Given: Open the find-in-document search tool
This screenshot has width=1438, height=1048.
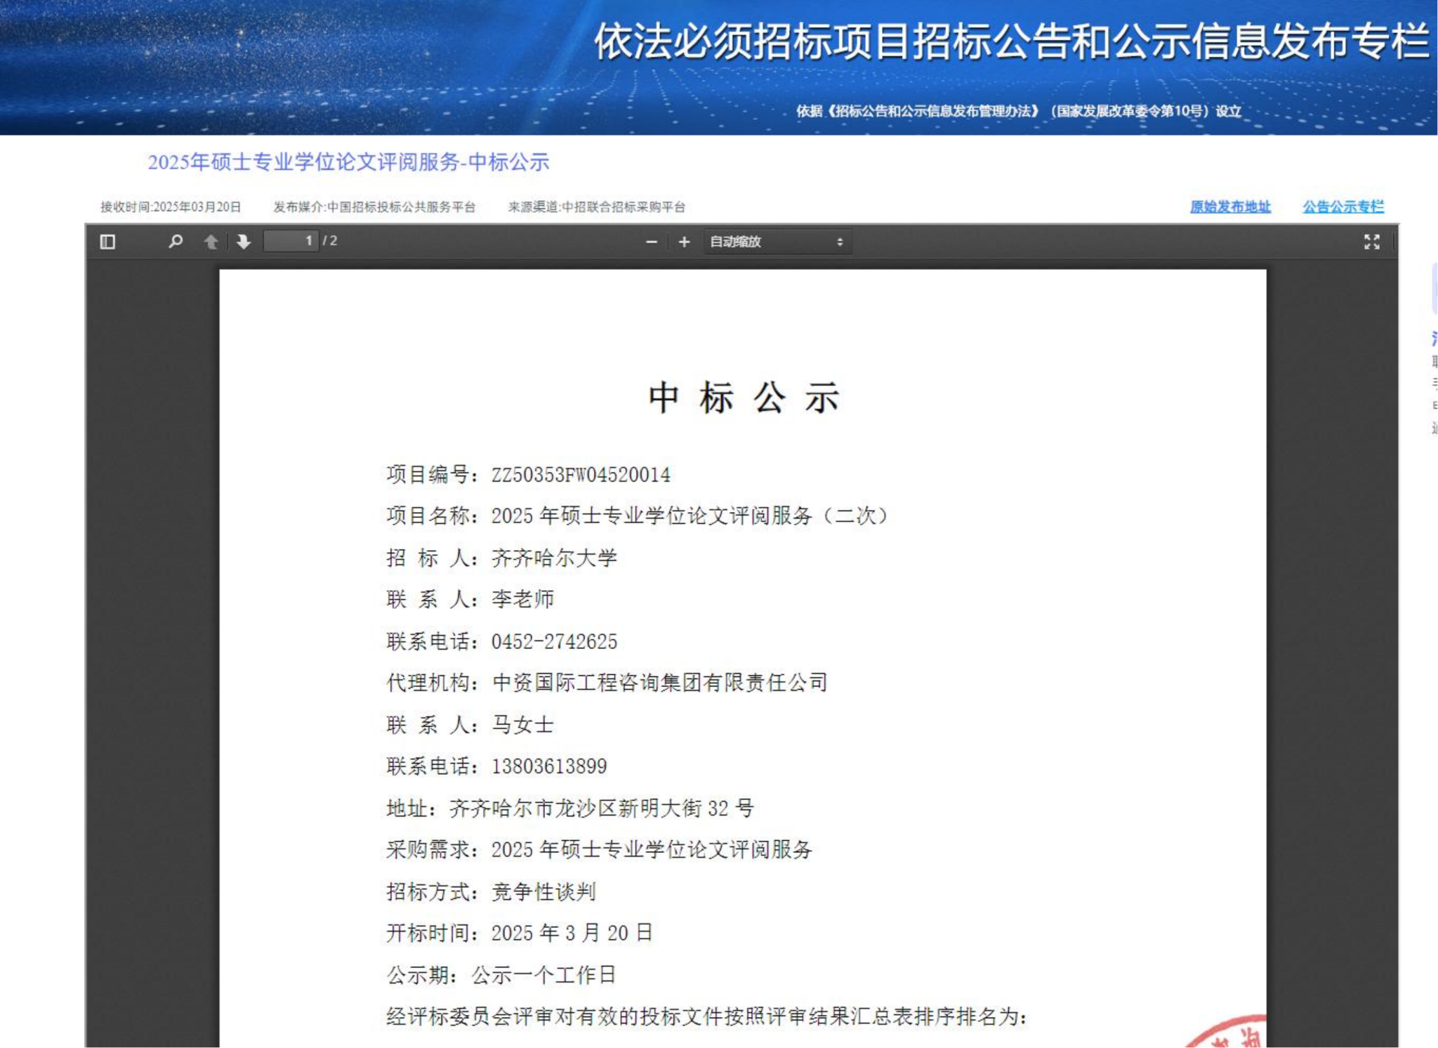Looking at the screenshot, I should (x=176, y=242).
